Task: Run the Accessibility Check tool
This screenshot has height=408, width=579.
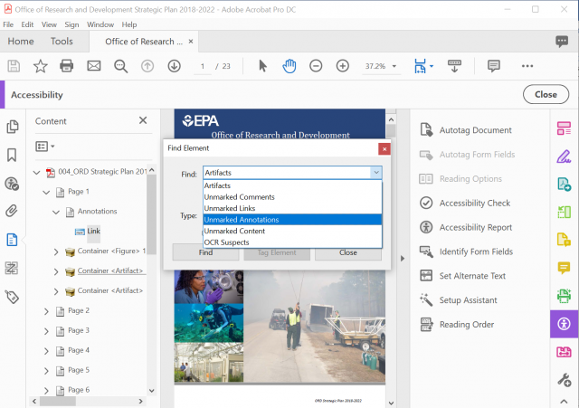Action: pos(474,204)
